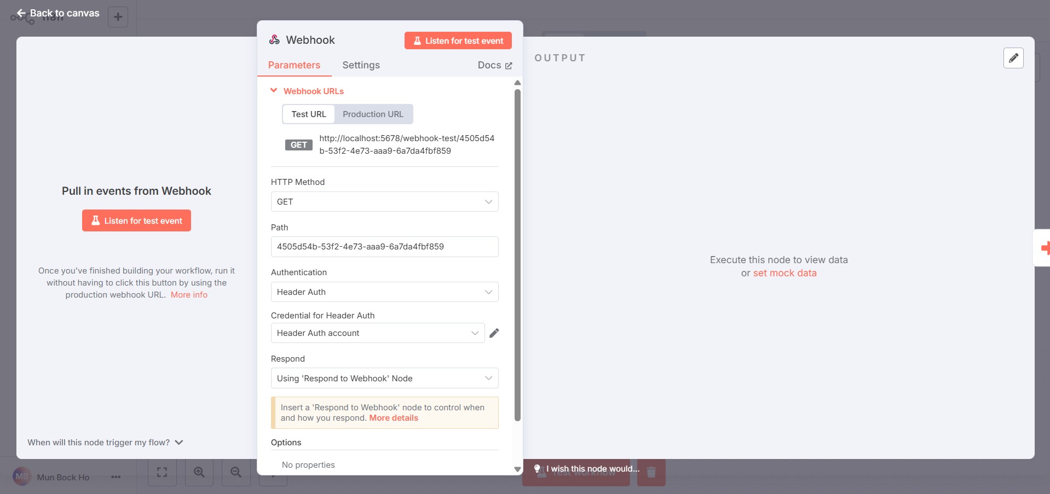Image resolution: width=1050 pixels, height=494 pixels.
Task: Select the Production URL toggle
Action: pos(373,114)
